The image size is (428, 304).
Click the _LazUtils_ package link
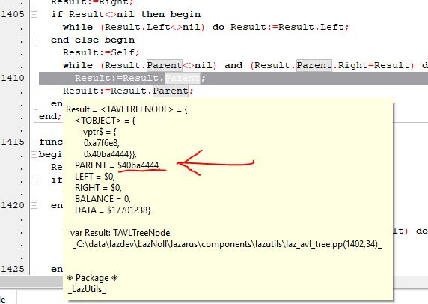87,289
